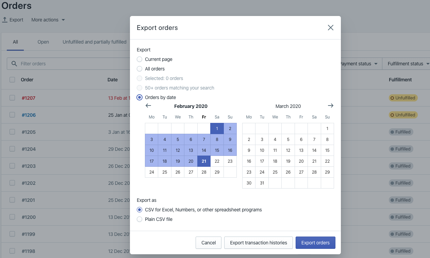Screen dimensions: 430x258
Task: Tick the checkbox beside order #1204
Action: pyautogui.click(x=12, y=149)
